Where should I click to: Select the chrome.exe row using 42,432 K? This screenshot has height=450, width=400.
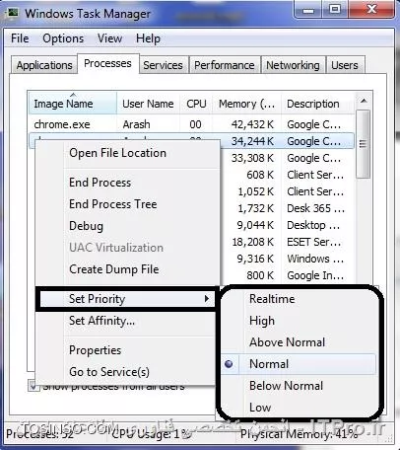[x=192, y=124]
